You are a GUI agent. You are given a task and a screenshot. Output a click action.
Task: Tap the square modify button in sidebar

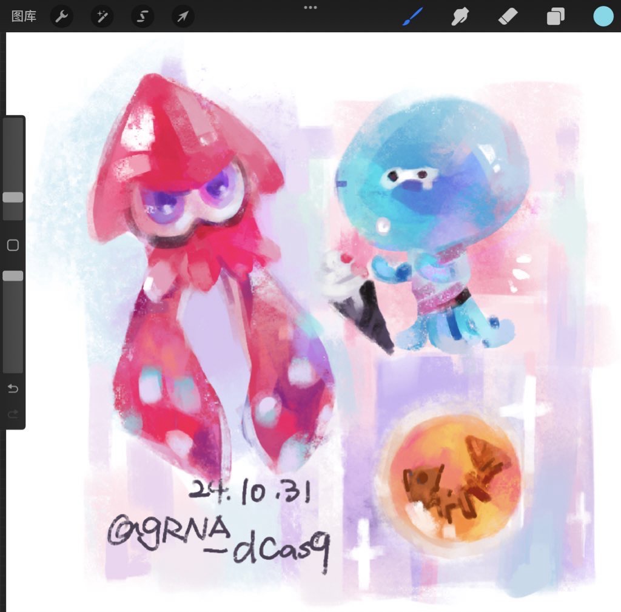coord(13,245)
